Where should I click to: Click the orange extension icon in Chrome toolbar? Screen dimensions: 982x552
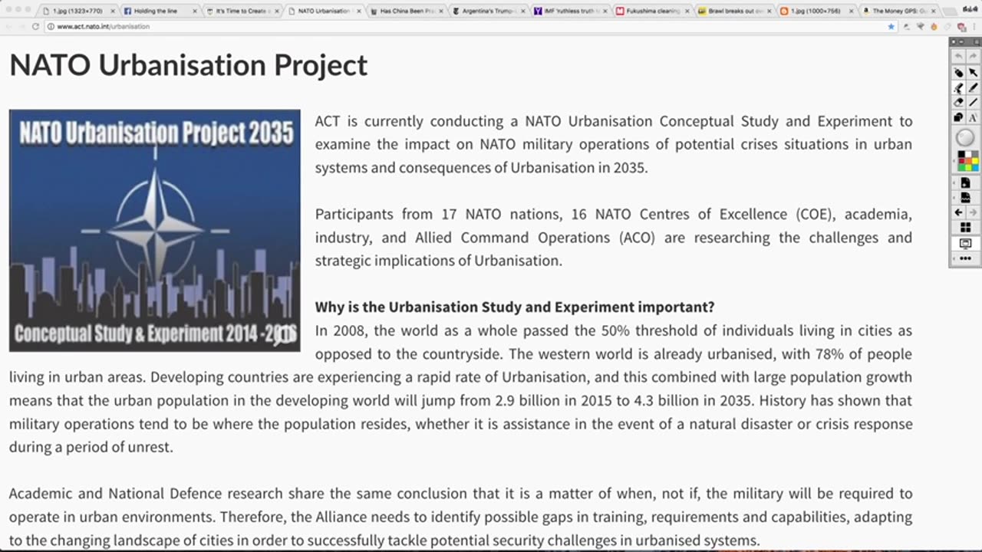click(x=934, y=26)
